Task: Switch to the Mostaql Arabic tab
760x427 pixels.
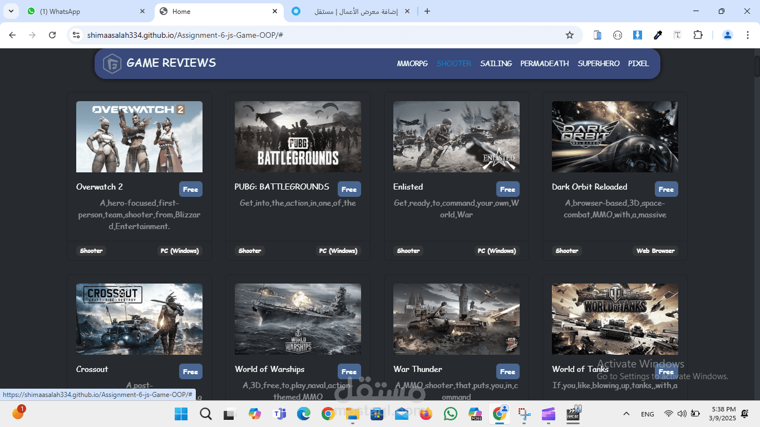Action: point(352,11)
